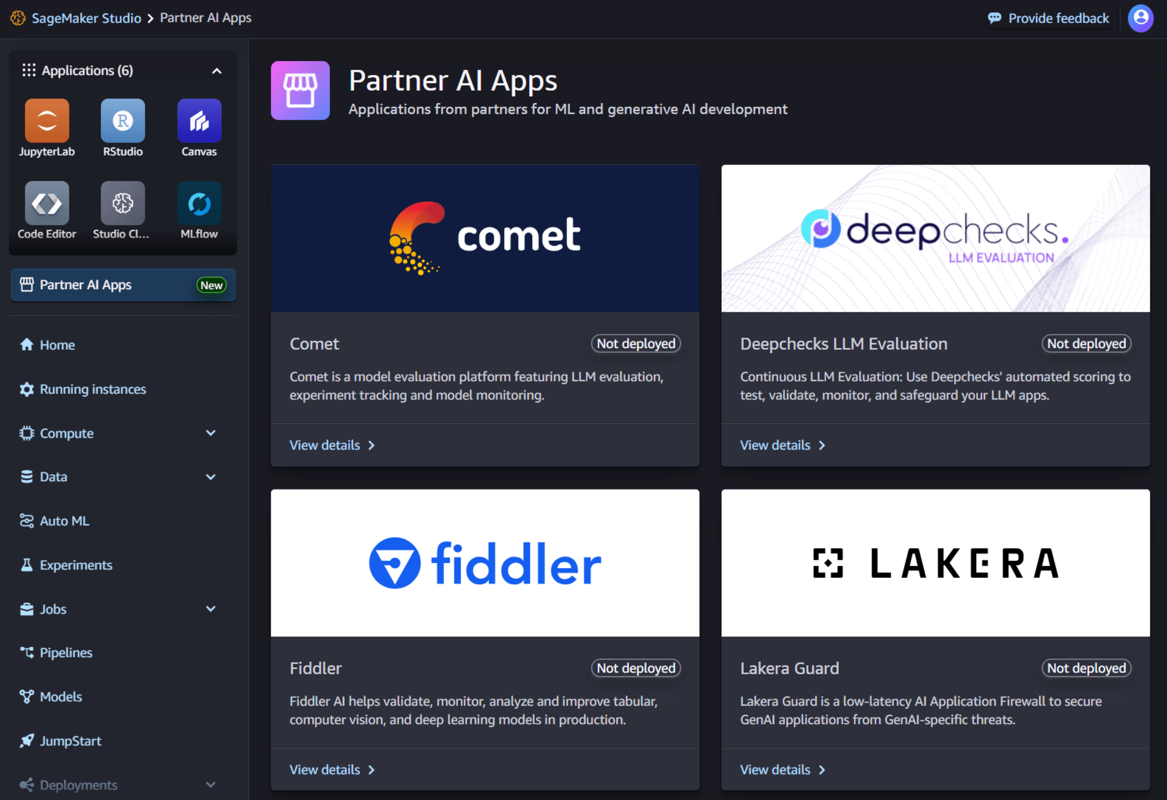Click the Models icon
The width and height of the screenshot is (1167, 800).
(x=27, y=696)
